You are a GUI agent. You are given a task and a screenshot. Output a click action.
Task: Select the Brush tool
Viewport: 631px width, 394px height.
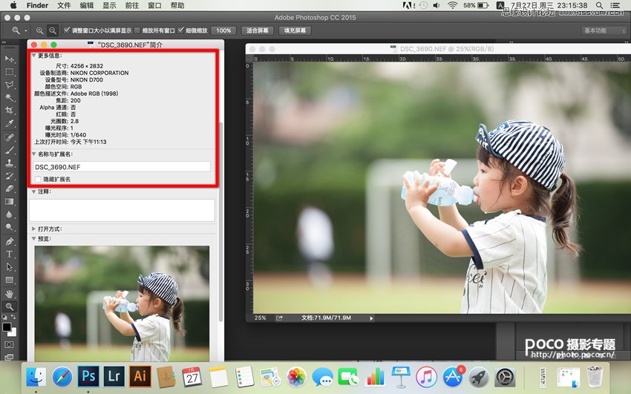click(x=9, y=150)
